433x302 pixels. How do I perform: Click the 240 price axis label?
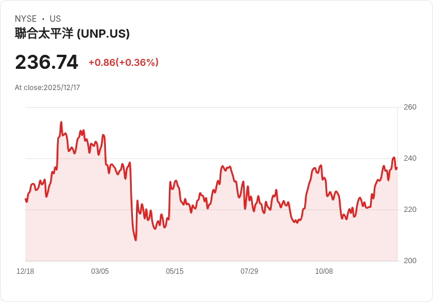click(410, 158)
